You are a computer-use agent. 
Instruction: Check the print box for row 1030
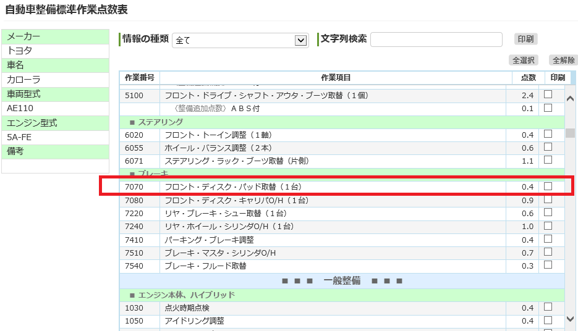pos(548,307)
